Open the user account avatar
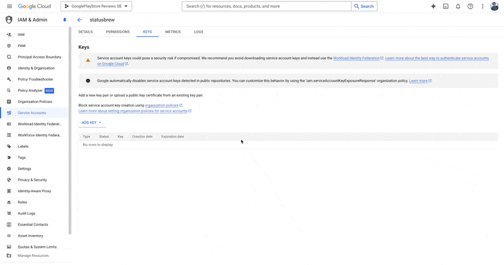 pyautogui.click(x=495, y=6)
